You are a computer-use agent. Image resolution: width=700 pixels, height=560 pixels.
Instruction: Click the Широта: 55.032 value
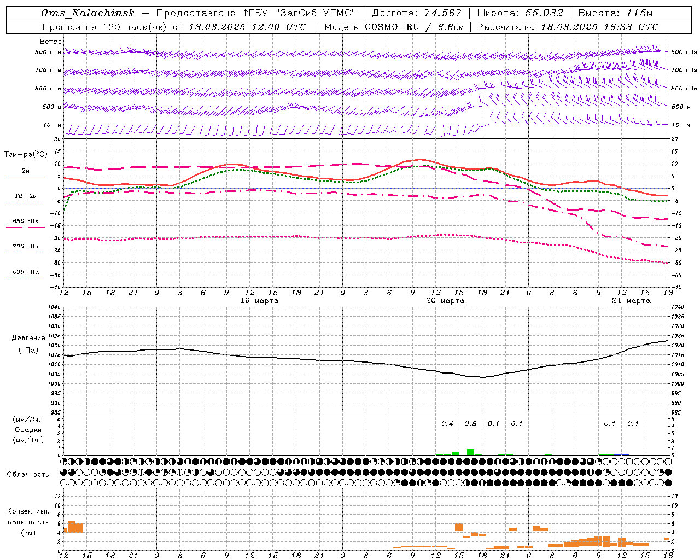click(520, 13)
